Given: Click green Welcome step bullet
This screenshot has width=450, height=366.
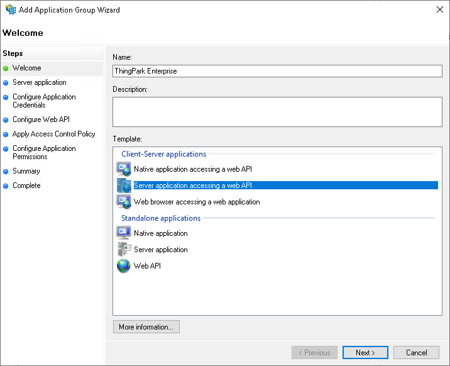Looking at the screenshot, I should click(x=6, y=69).
